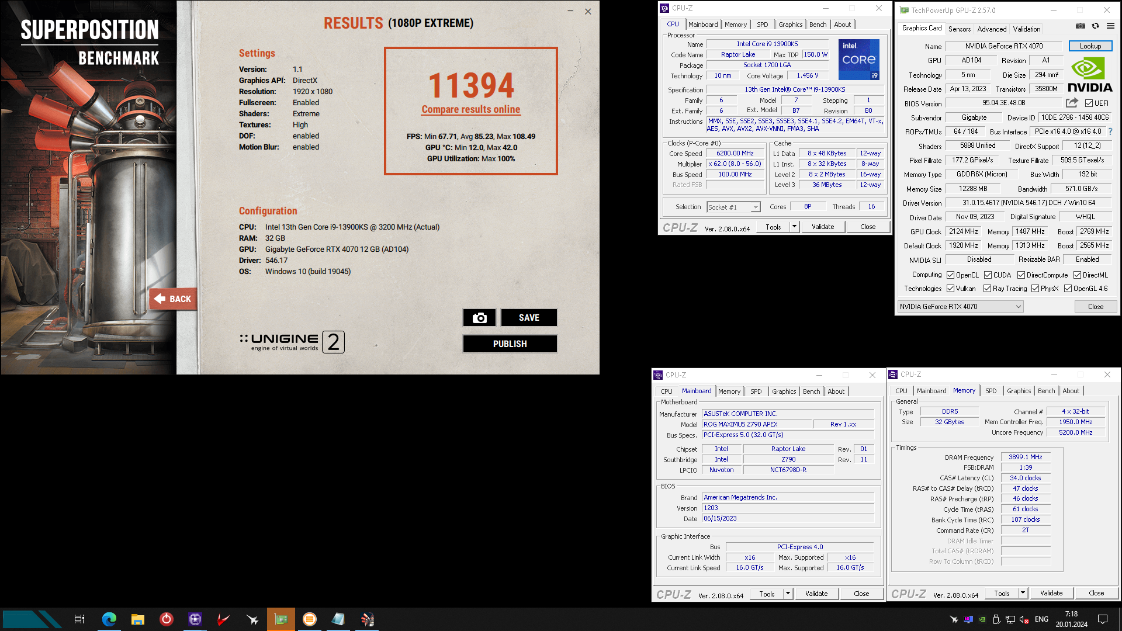Click the ENG language indicator in the tray
The image size is (1122, 631).
point(1041,619)
